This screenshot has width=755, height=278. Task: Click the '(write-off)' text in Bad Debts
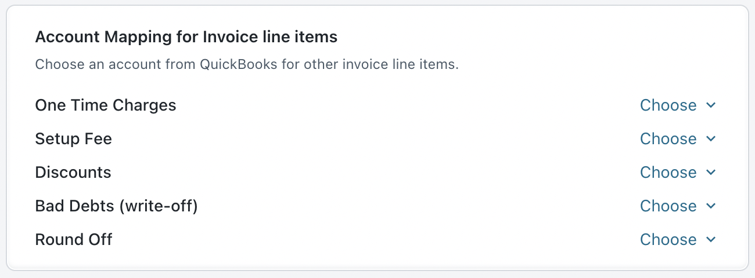tap(158, 206)
